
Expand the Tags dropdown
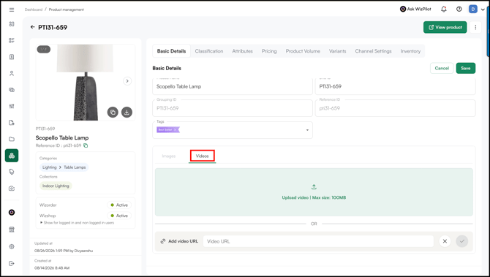pos(307,130)
